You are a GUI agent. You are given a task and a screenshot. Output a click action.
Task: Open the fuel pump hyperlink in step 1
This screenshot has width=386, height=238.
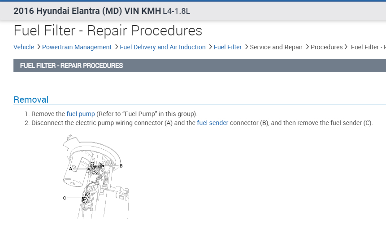(x=81, y=114)
